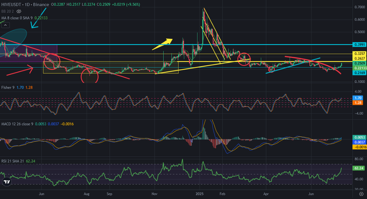Click the Fisher 1.70 value tag
This screenshot has height=199, width=367.
coord(357,98)
